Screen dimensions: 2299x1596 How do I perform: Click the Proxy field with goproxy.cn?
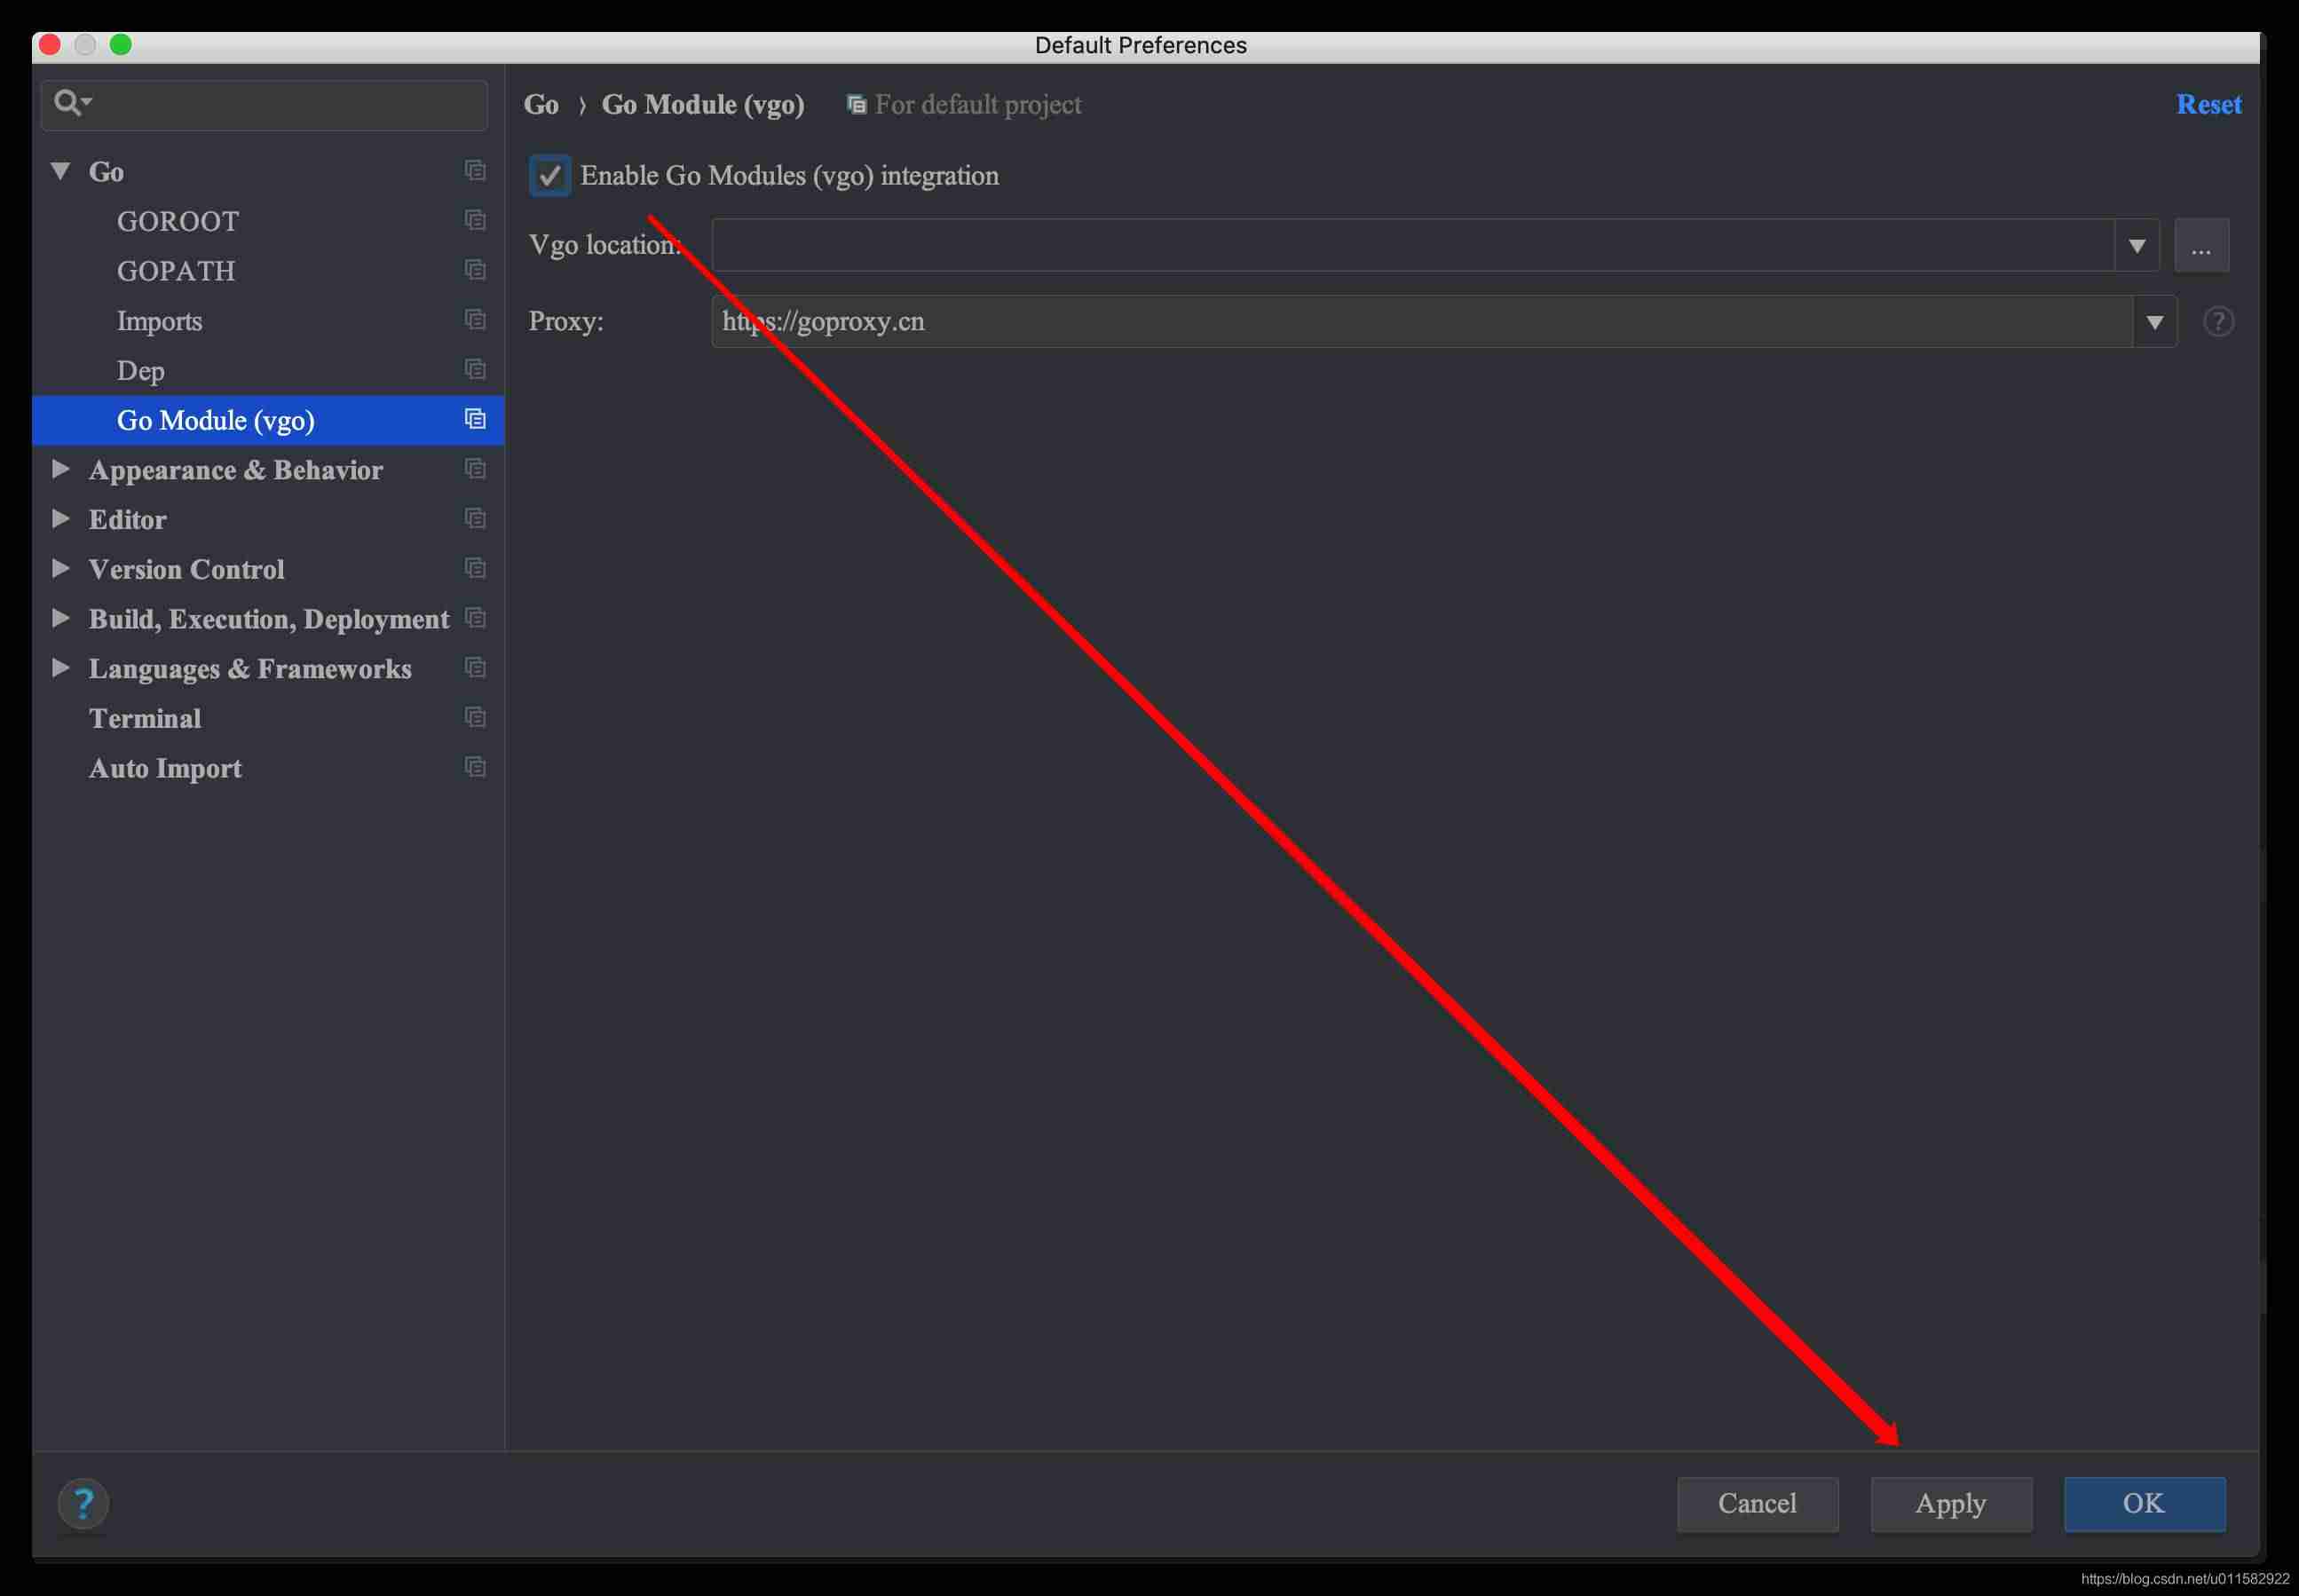pyautogui.click(x=1421, y=322)
